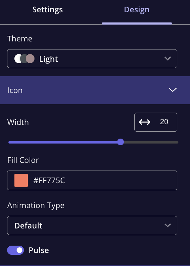Click the Width value field showing 20
This screenshot has width=190, height=266.
(156, 122)
